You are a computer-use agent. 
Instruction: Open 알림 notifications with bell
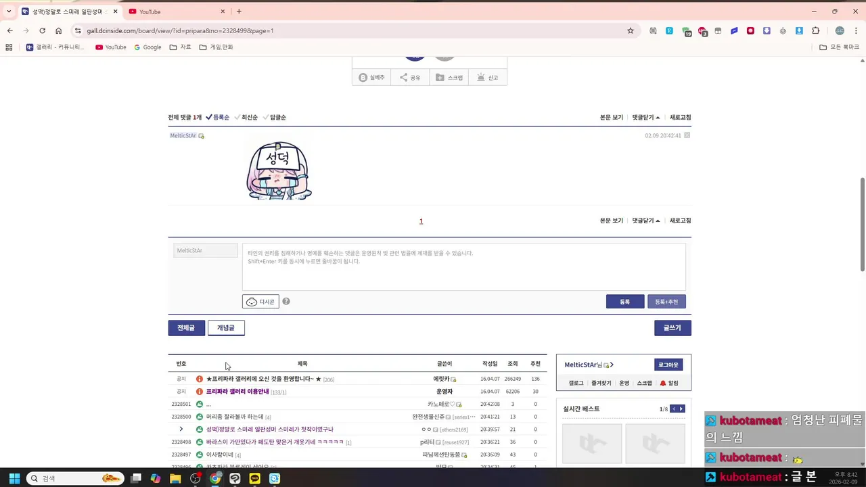pyautogui.click(x=669, y=383)
